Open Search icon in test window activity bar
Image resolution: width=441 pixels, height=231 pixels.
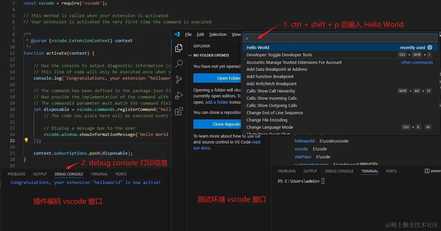pos(179,64)
